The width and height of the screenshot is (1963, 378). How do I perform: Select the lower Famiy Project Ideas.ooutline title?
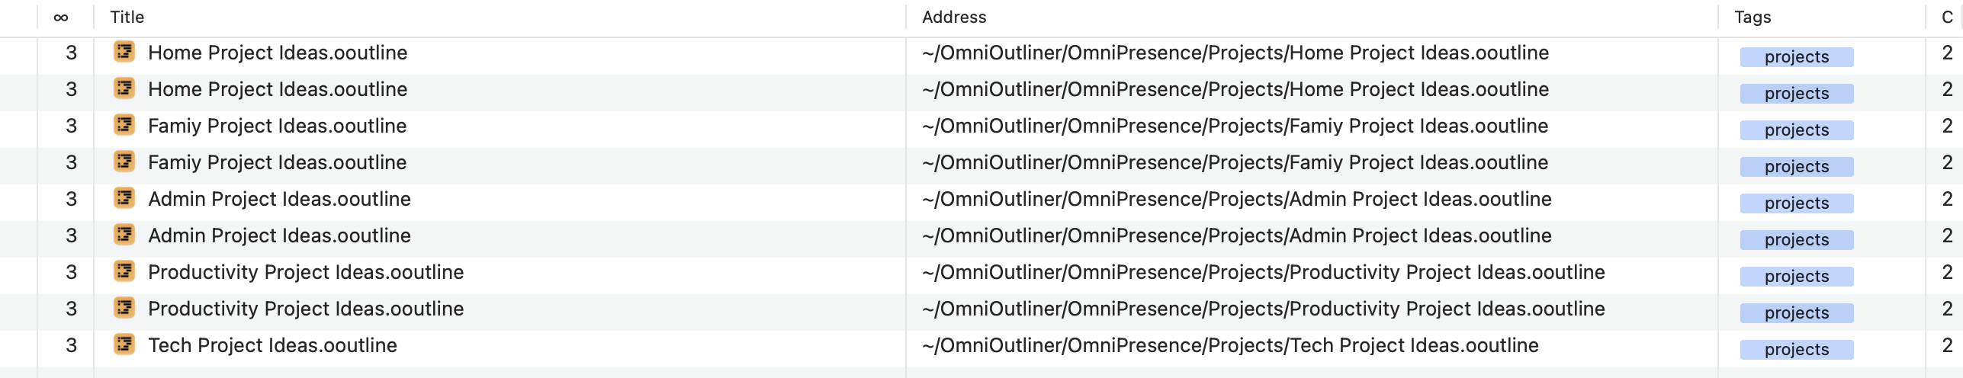click(x=277, y=162)
